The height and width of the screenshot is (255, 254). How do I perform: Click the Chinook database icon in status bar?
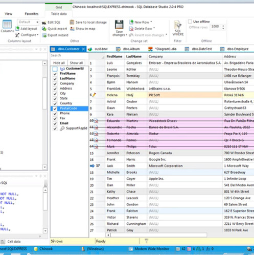[x=36, y=249]
